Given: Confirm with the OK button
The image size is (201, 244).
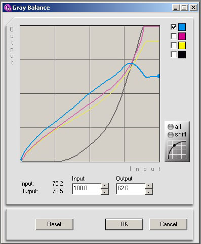Looking at the screenshot, I should (124, 224).
